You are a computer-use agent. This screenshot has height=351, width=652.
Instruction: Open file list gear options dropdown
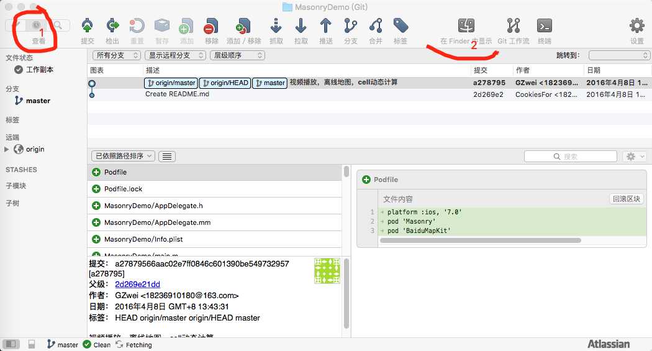[x=635, y=157]
